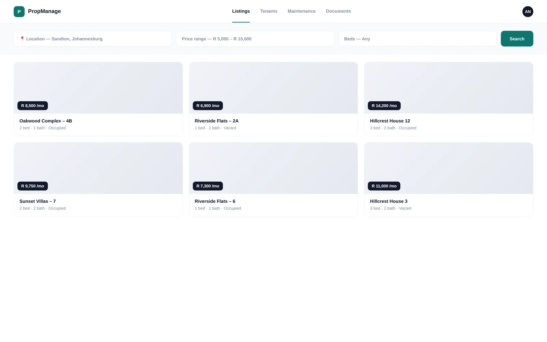Viewport: 547px width, 342px height.
Task: Go to the Maintenance tab
Action: pyautogui.click(x=302, y=11)
